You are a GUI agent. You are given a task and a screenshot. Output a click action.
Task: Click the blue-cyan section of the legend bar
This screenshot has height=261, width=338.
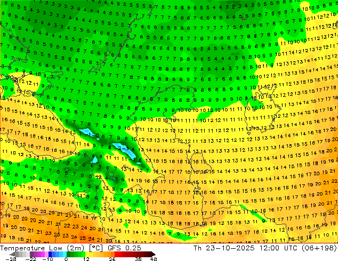(x=58, y=254)
